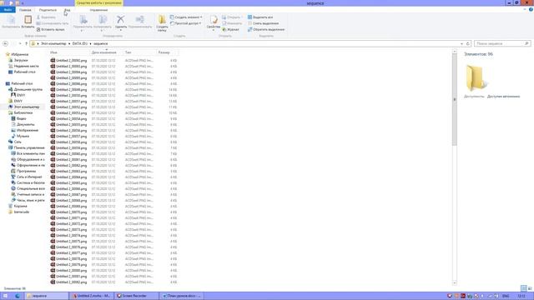Switch to the Управление ribbon tab

98,10
